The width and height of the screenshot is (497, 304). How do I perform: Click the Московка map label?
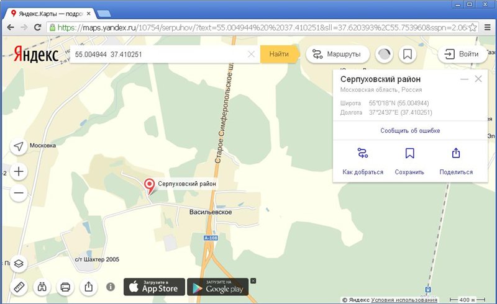pyautogui.click(x=43, y=145)
